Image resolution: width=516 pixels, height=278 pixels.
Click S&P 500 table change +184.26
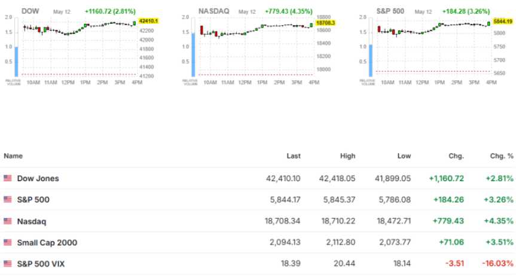pos(448,200)
